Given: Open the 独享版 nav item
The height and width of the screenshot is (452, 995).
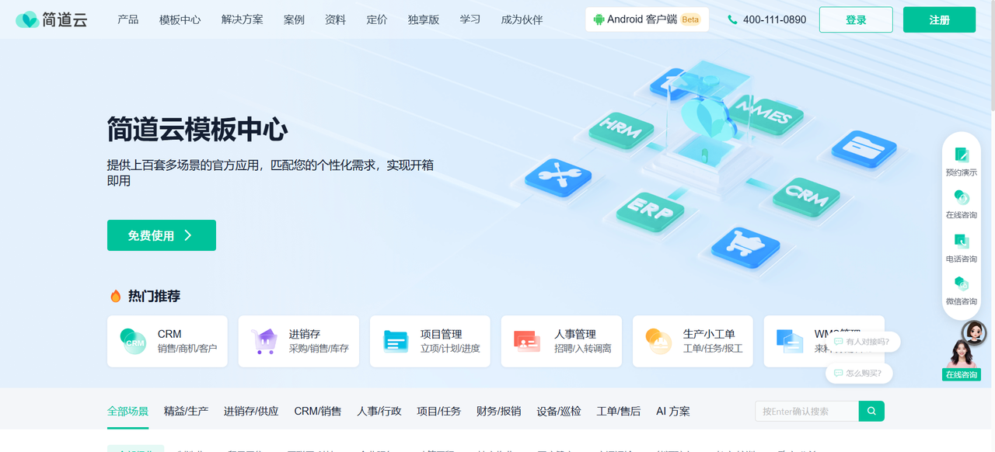Looking at the screenshot, I should tap(424, 19).
